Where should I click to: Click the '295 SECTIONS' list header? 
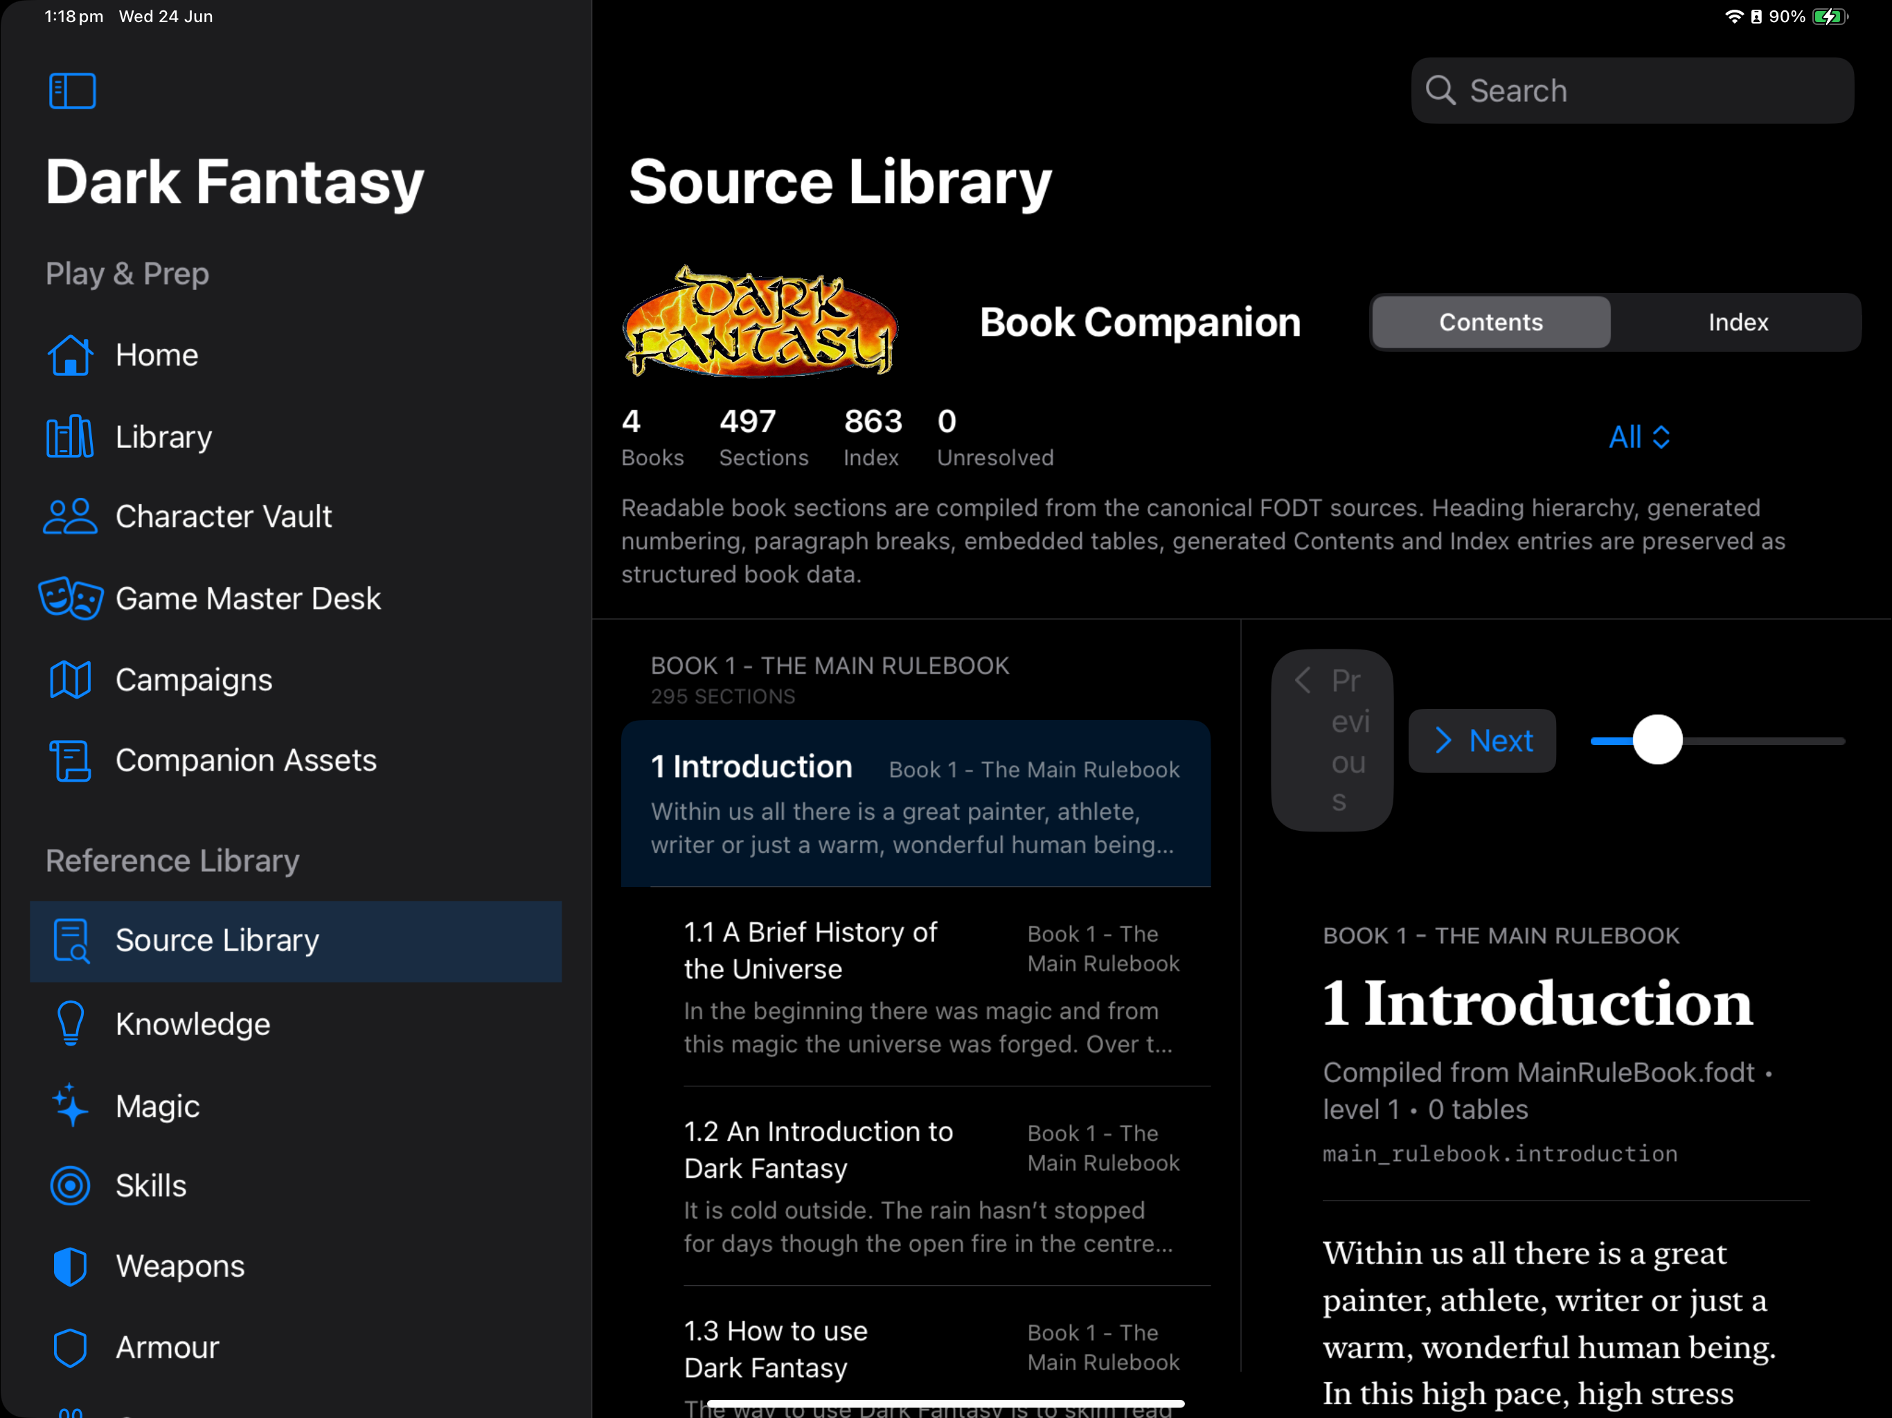pos(723,697)
